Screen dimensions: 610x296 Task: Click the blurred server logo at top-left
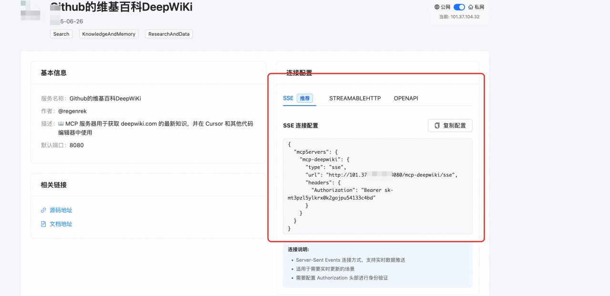(30, 10)
